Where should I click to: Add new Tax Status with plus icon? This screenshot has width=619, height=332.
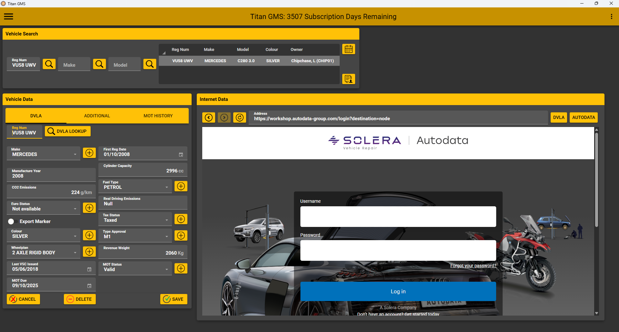tap(181, 219)
